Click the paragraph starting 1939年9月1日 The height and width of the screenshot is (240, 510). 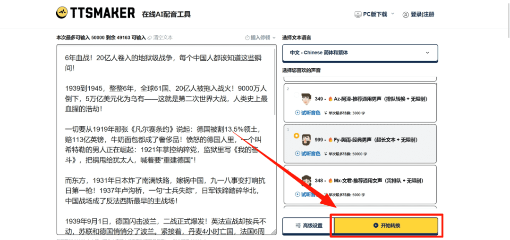[x=166, y=227]
